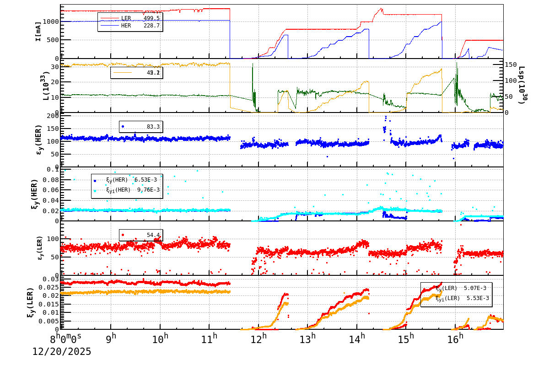Click the 150 tick on the Lsp axis
Image resolution: width=549 pixels, height=365 pixels.
click(x=511, y=64)
